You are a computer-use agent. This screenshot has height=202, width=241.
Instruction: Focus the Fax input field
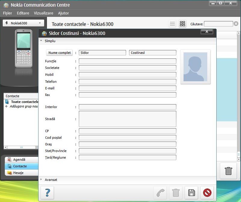tap(127, 95)
